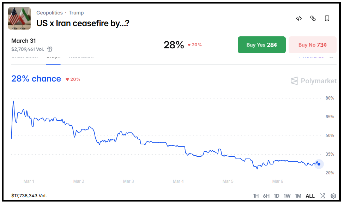Image resolution: width=344 pixels, height=204 pixels.
Task: Select the 6H time range
Action: point(266,196)
